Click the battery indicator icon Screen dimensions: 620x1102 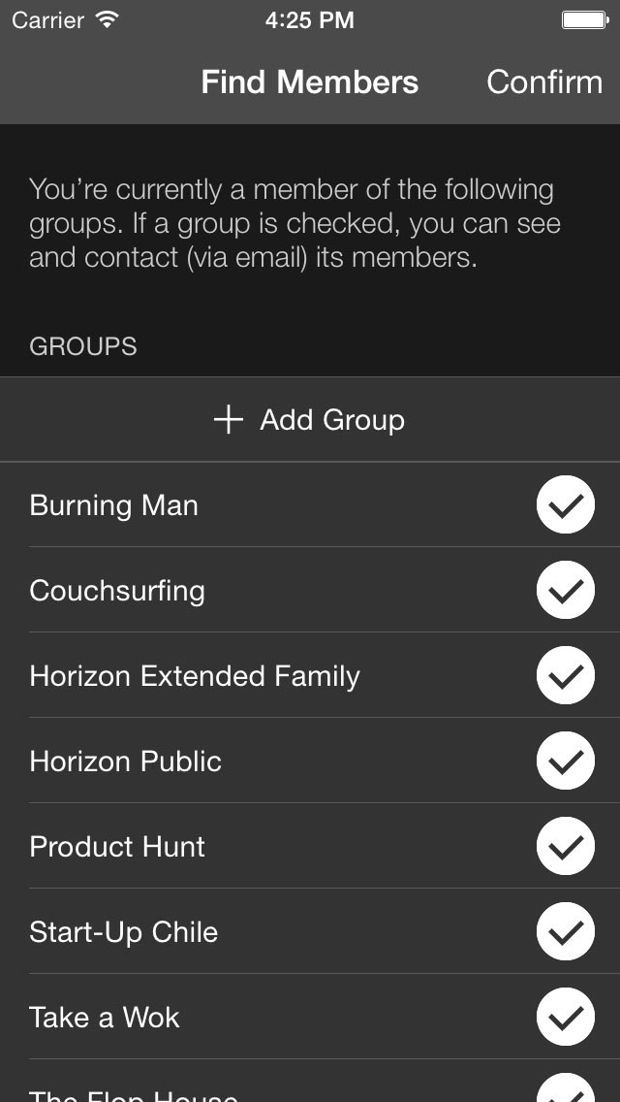point(584,19)
